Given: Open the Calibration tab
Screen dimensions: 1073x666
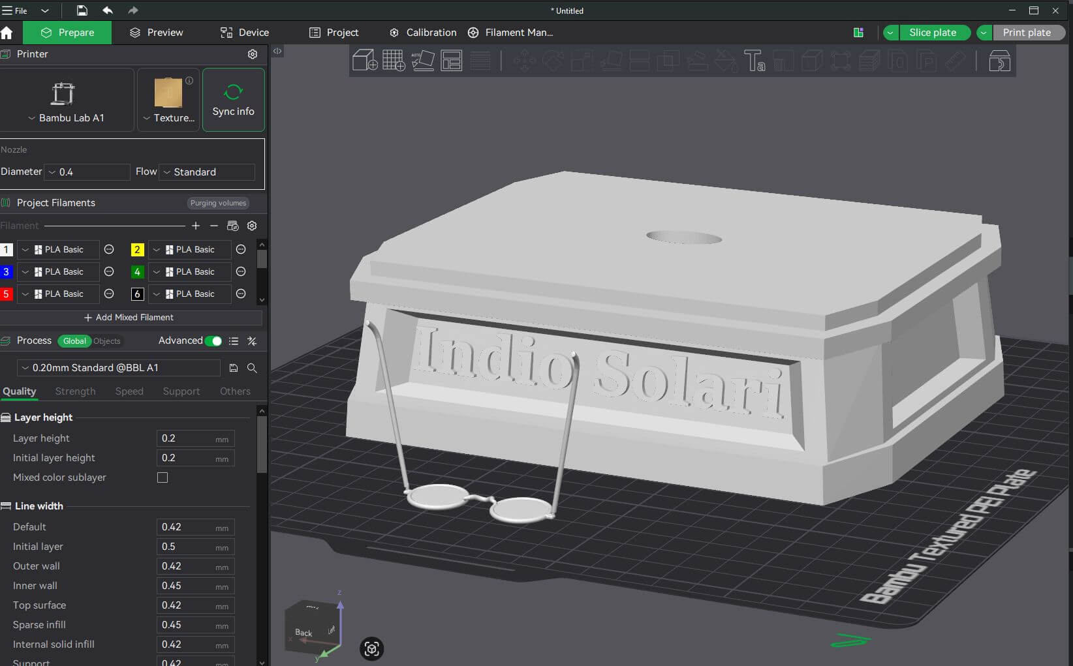Looking at the screenshot, I should (423, 33).
